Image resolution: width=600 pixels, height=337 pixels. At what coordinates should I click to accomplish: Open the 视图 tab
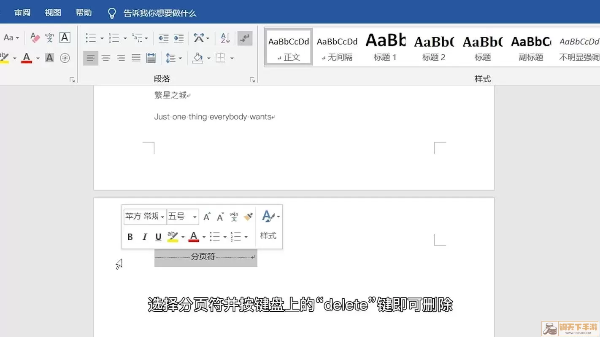pos(53,13)
